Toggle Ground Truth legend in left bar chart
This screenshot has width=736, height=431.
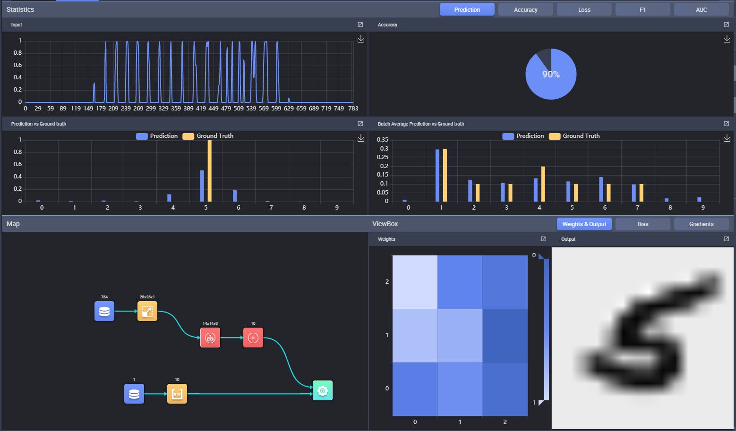(x=208, y=136)
